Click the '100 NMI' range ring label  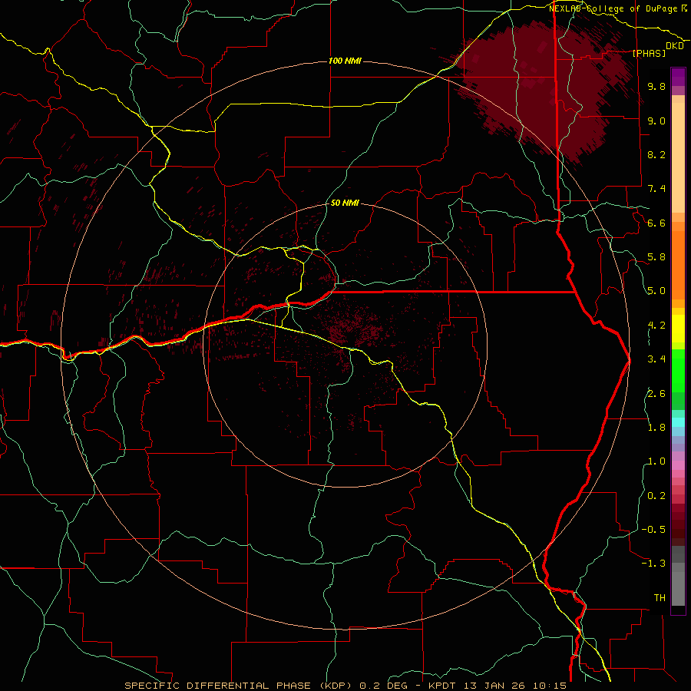[x=345, y=61]
